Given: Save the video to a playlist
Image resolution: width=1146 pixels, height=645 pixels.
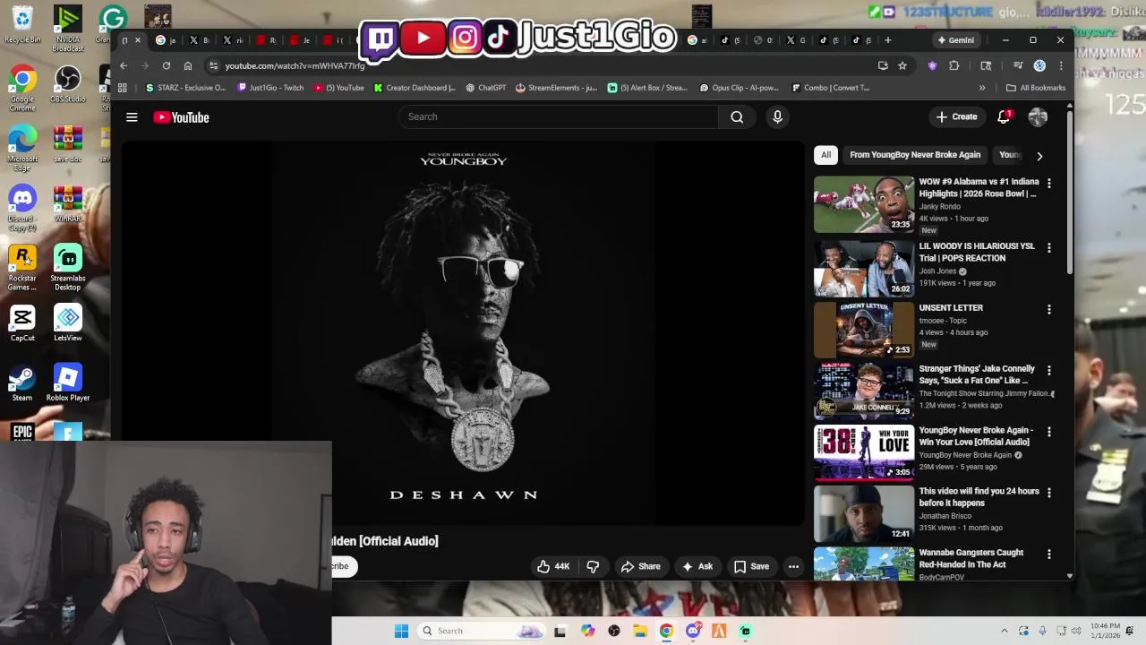Looking at the screenshot, I should 751,566.
